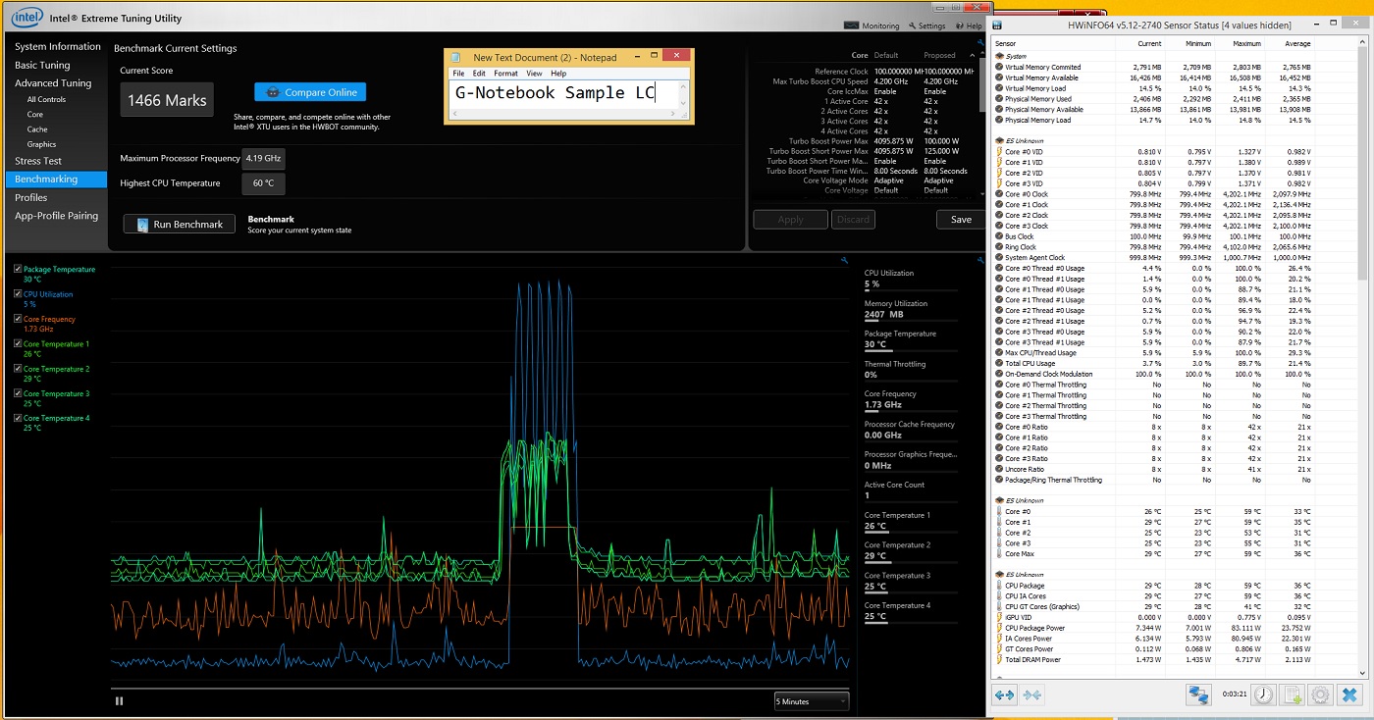Toggle Core Temperature 3 graph checkbox
1374x720 pixels.
point(18,393)
